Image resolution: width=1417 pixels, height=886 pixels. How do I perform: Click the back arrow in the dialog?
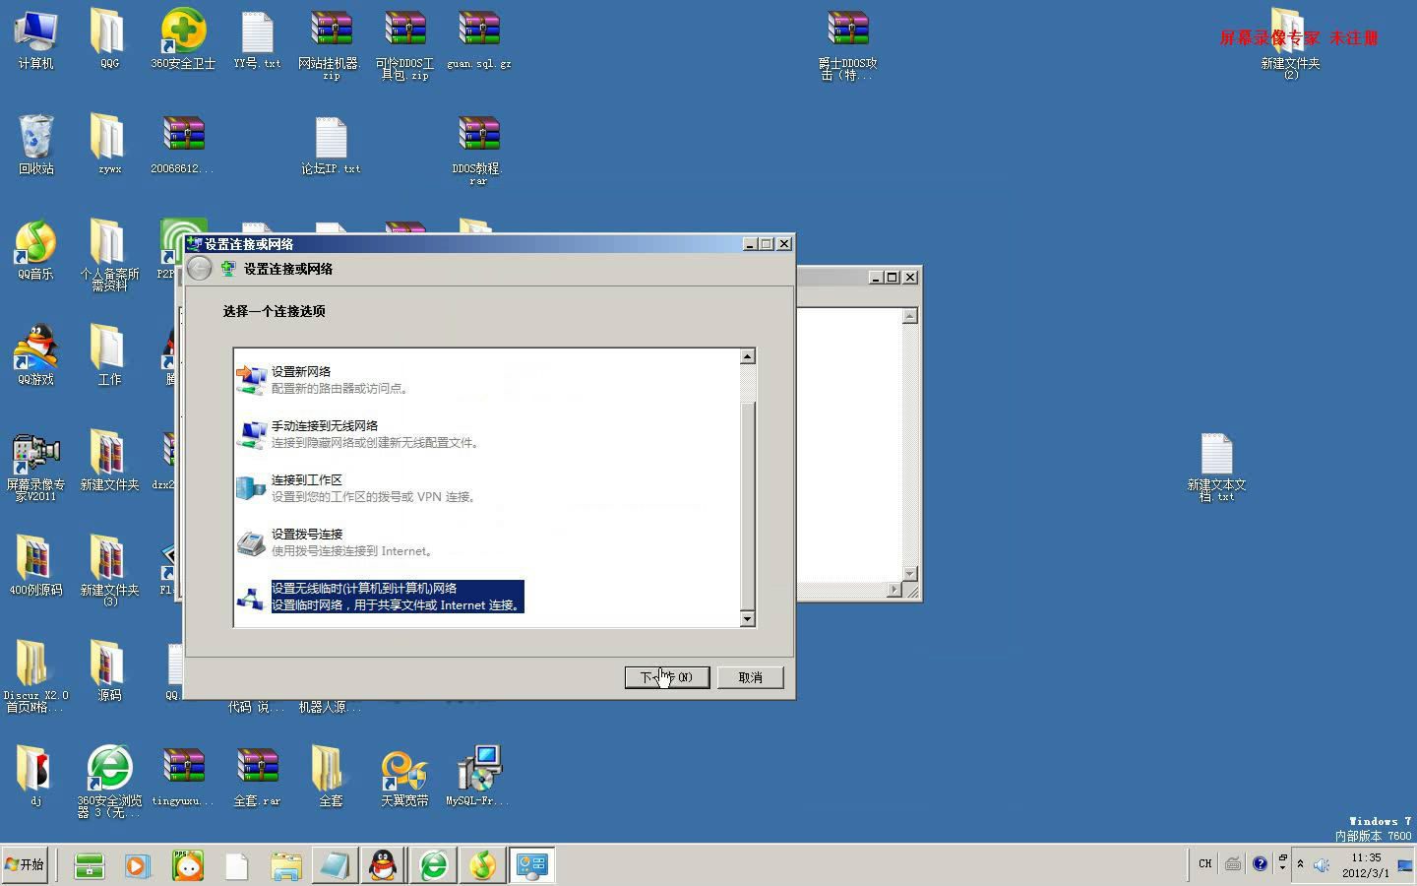199,268
